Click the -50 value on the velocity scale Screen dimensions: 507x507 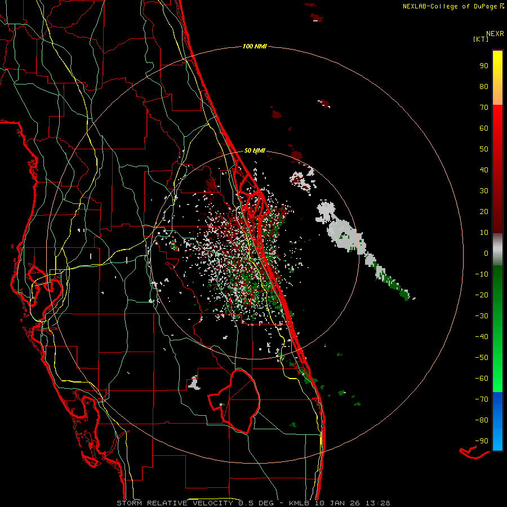[x=482, y=358]
